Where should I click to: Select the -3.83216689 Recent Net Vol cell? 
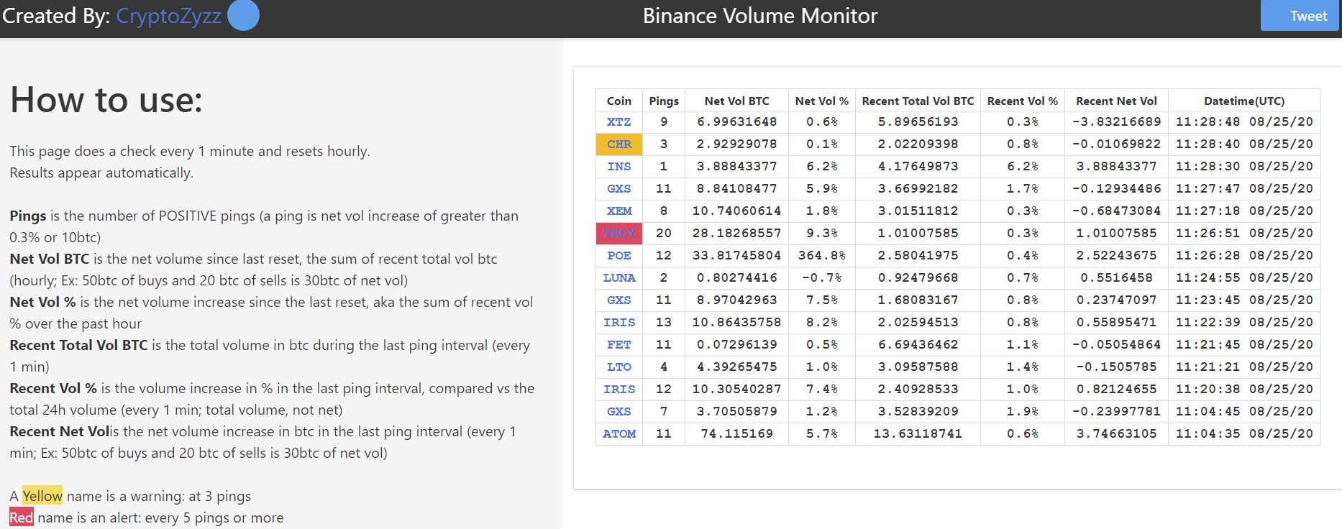[x=1116, y=122]
